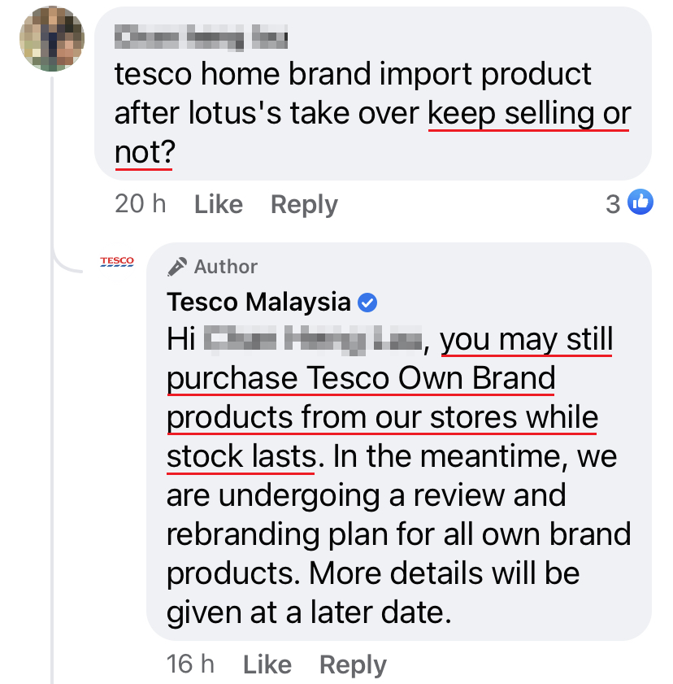
Task: Click the Author badge microphone icon
Action: pos(177,266)
